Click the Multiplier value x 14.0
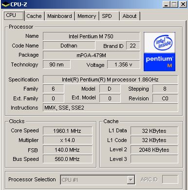The width and height of the screenshot is (188, 190). [67, 140]
